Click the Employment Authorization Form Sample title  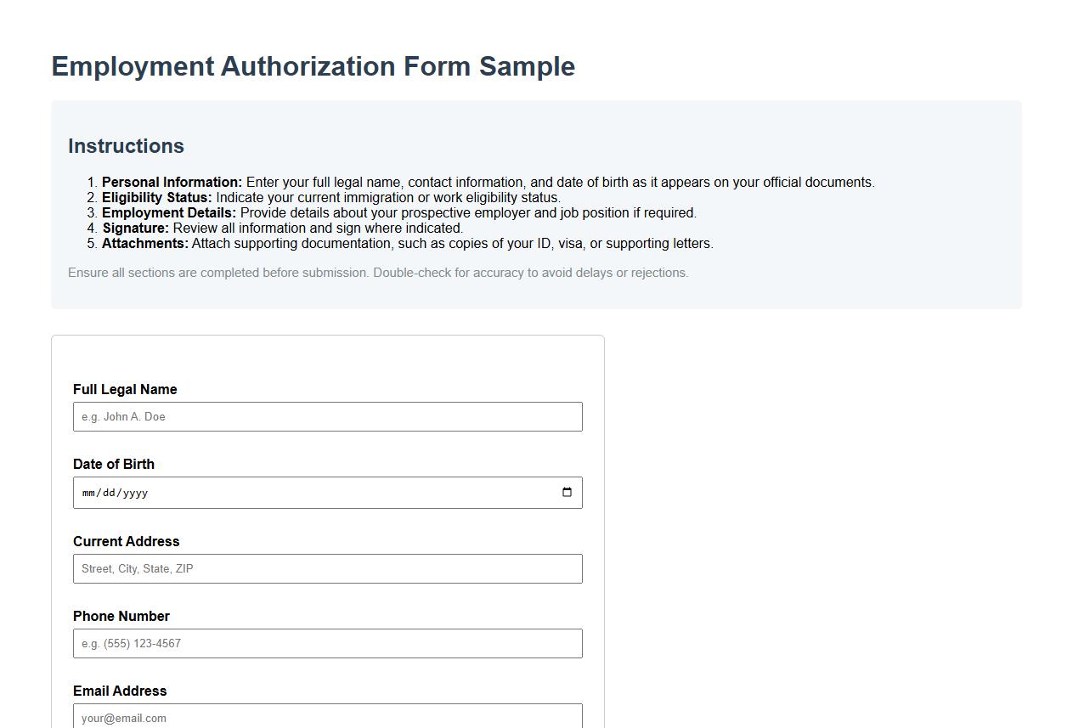coord(313,66)
